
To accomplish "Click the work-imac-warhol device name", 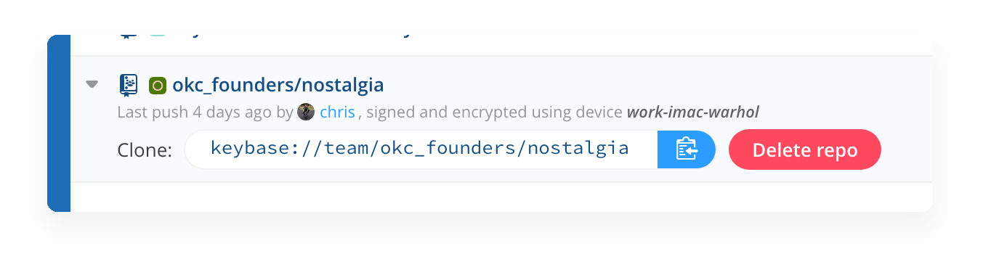I will [x=692, y=112].
